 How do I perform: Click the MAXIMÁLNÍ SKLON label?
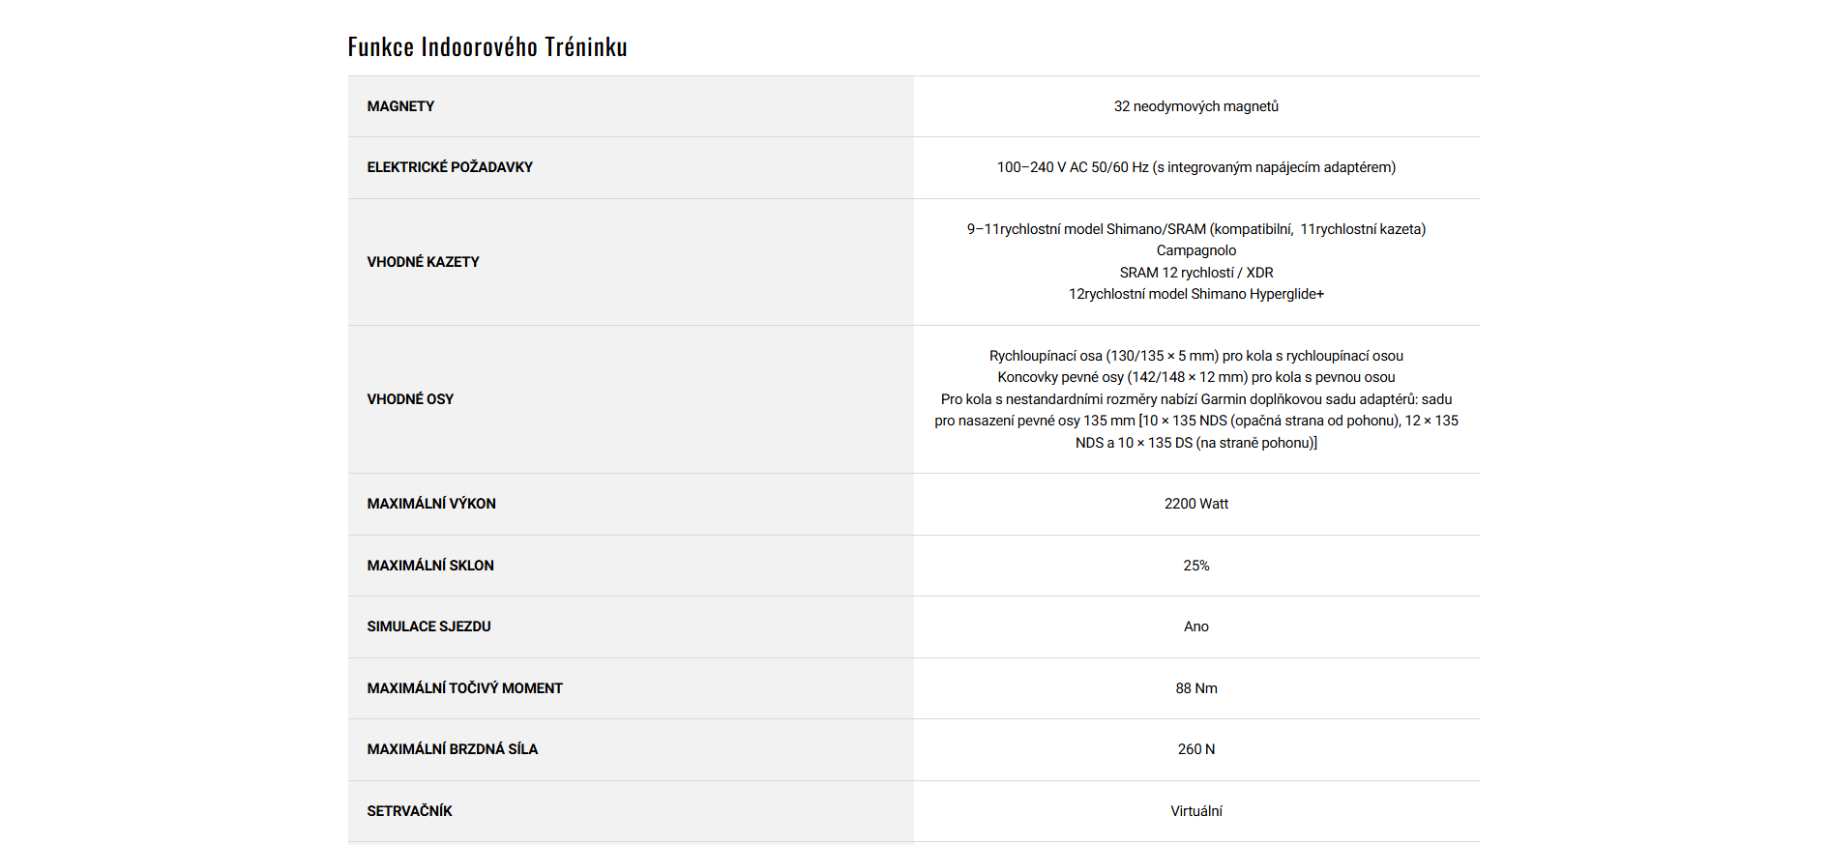pos(430,566)
